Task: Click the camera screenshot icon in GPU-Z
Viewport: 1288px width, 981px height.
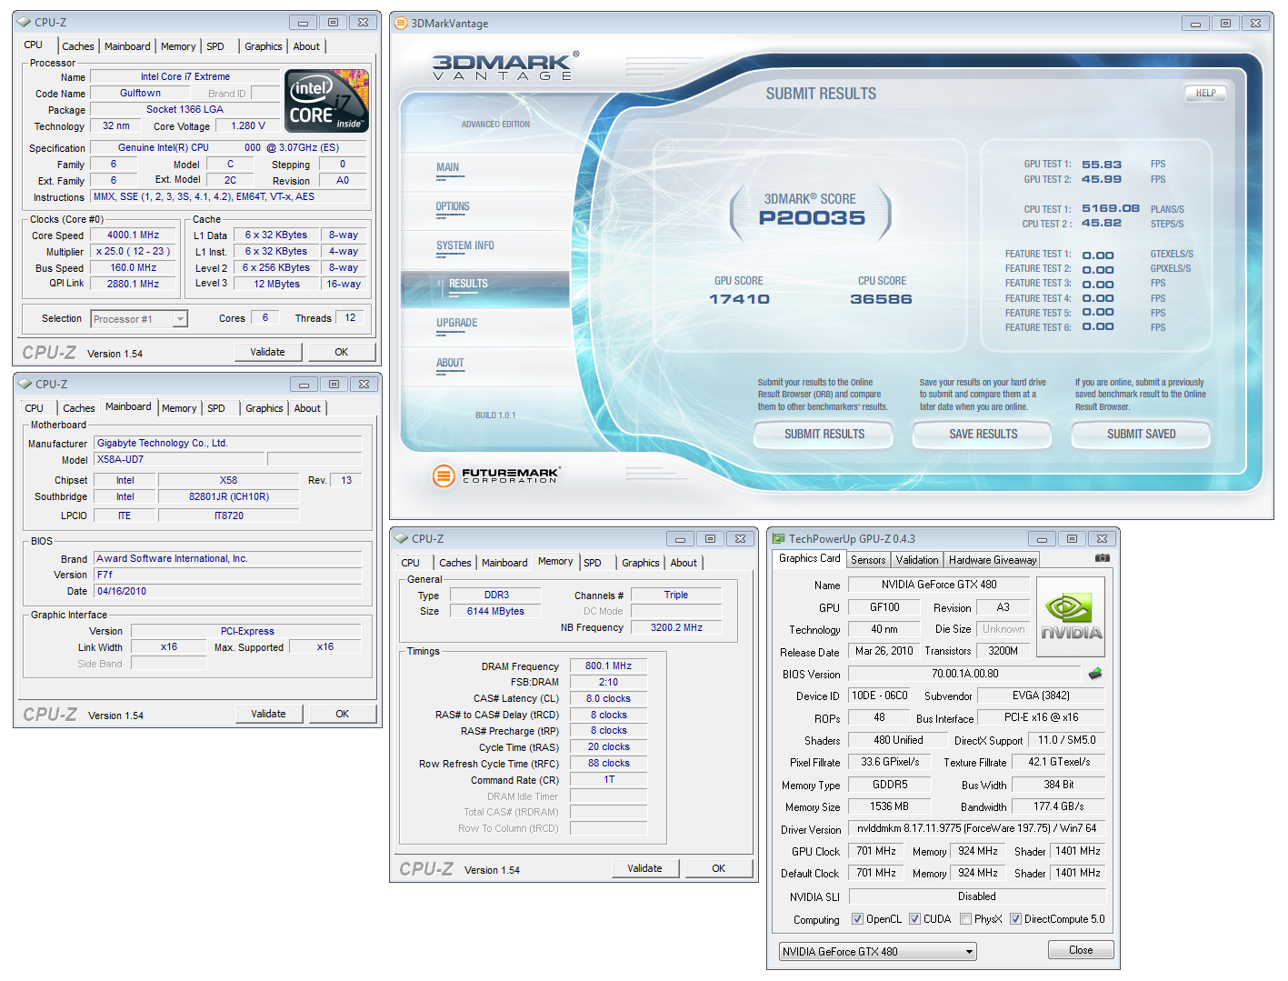Action: coord(1102,558)
